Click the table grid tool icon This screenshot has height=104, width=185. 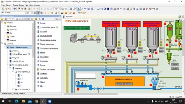134,9
